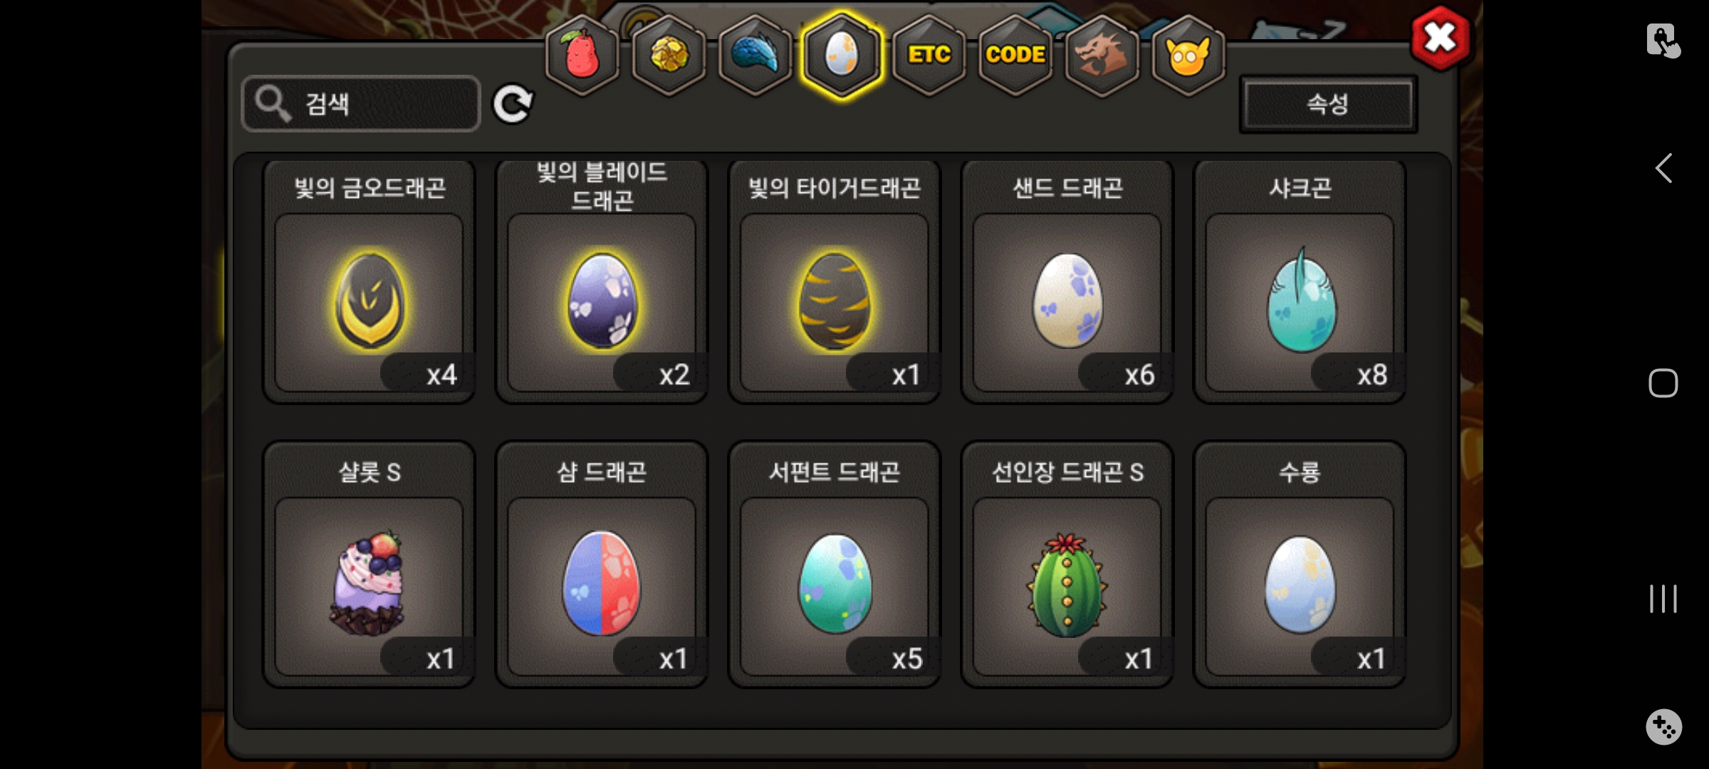Open the 속성 attribute filter button
Viewport: 1709px width, 769px height.
[1328, 104]
